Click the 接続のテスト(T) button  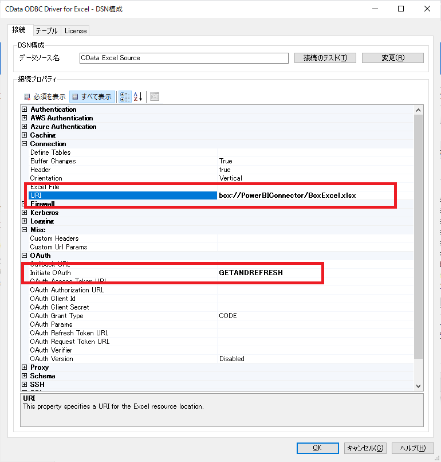(x=325, y=58)
